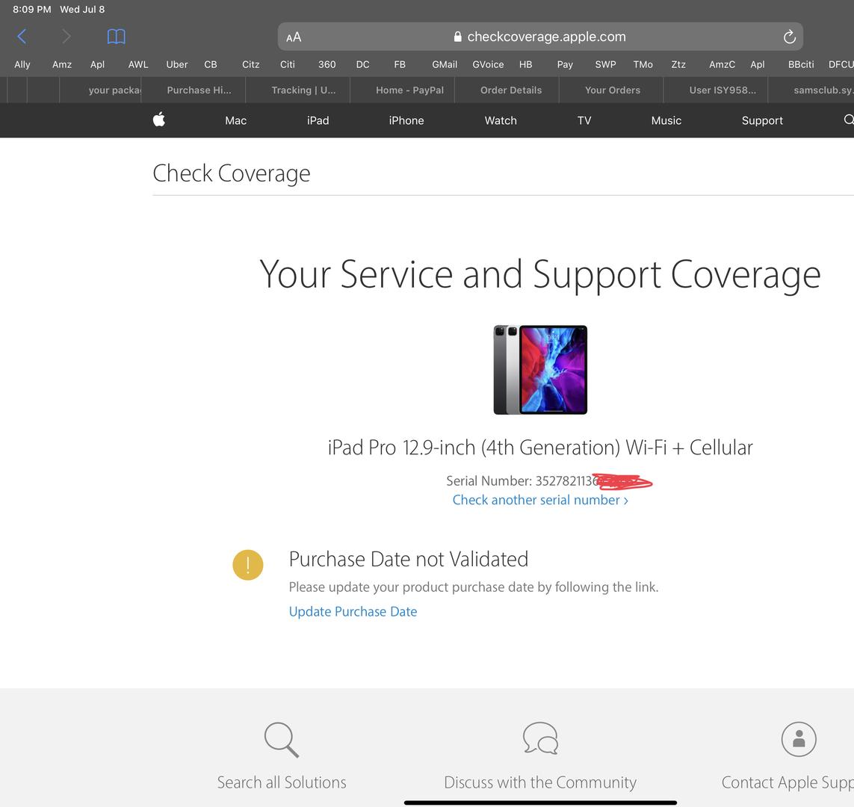Open the 360 bookmark

327,64
